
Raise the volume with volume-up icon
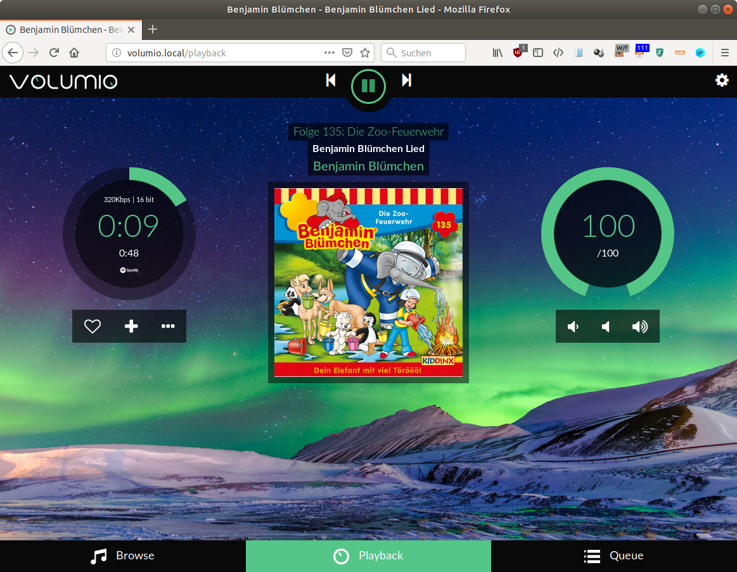point(639,327)
